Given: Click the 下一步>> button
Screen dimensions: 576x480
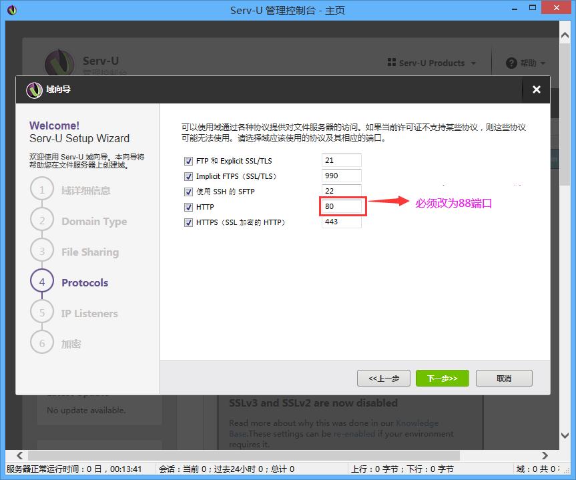Looking at the screenshot, I should 442,378.
